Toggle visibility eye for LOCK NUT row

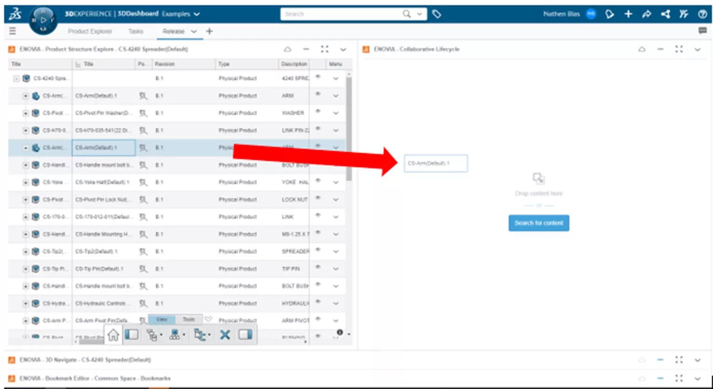tap(318, 198)
